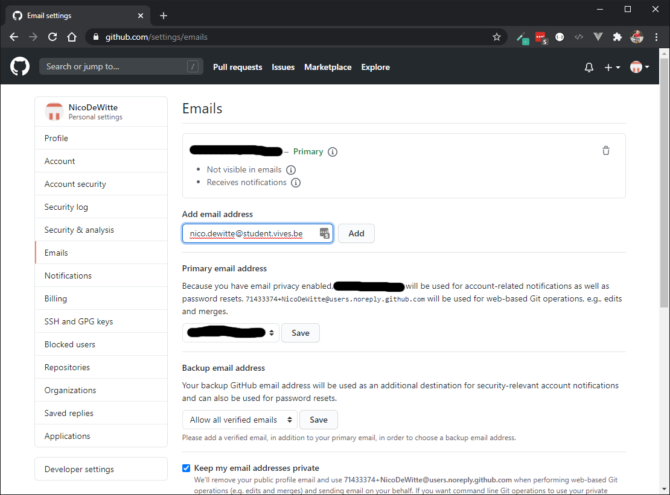Bookmark this page with star icon
The height and width of the screenshot is (495, 670).
tap(497, 37)
